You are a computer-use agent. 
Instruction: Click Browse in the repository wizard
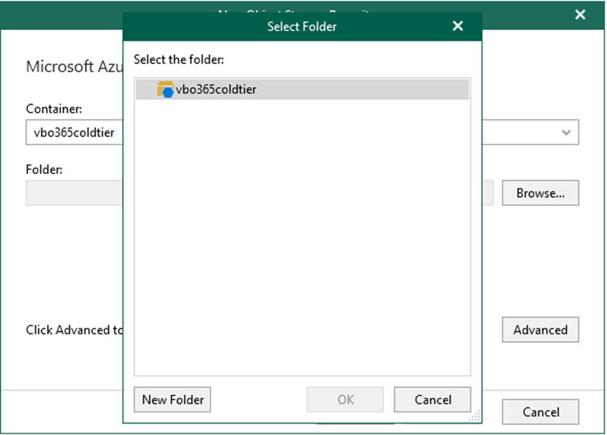click(x=541, y=193)
